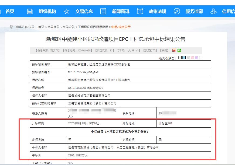The width and height of the screenshot is (235, 165).
Task: Select the gray eye-protection color swatch
Action: pos(188,58)
